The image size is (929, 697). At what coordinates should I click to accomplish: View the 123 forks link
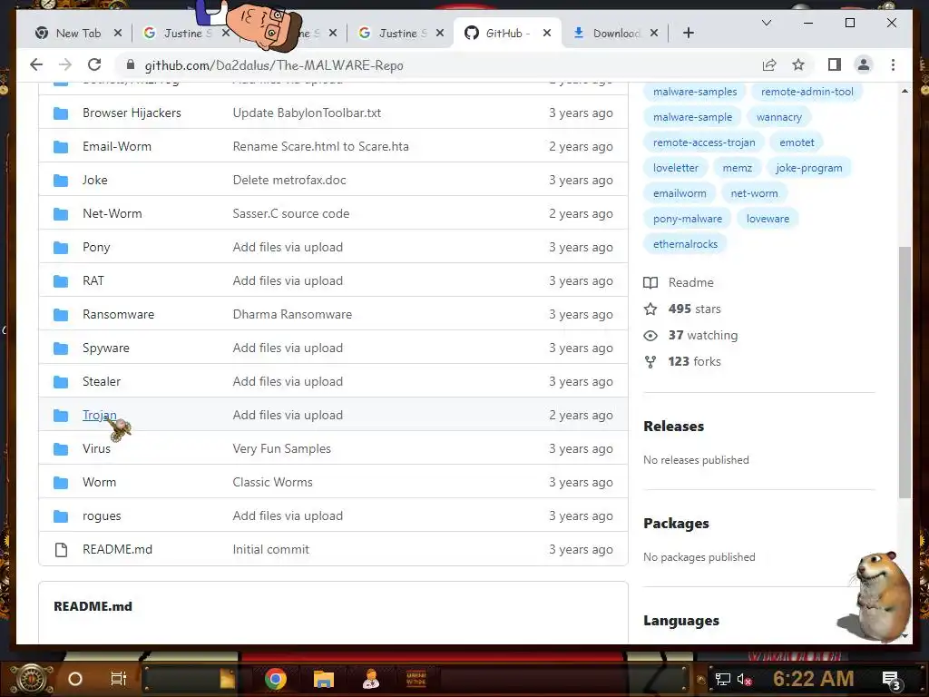click(x=682, y=361)
